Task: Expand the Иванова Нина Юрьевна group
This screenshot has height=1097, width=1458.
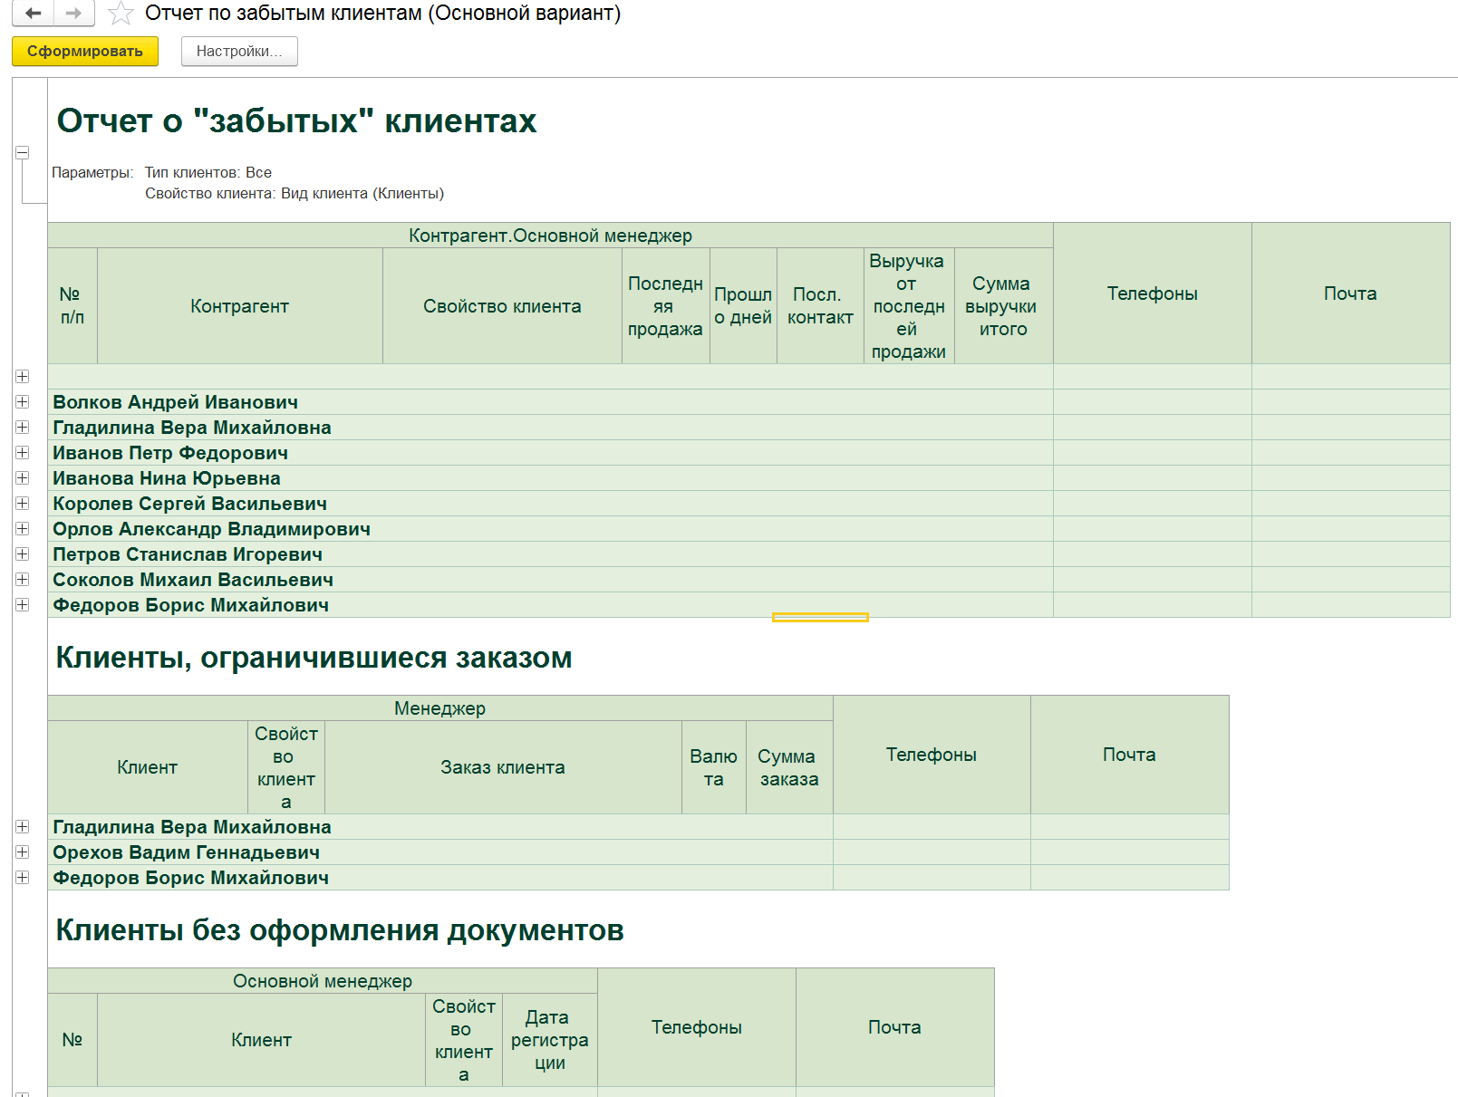Action: (x=23, y=478)
